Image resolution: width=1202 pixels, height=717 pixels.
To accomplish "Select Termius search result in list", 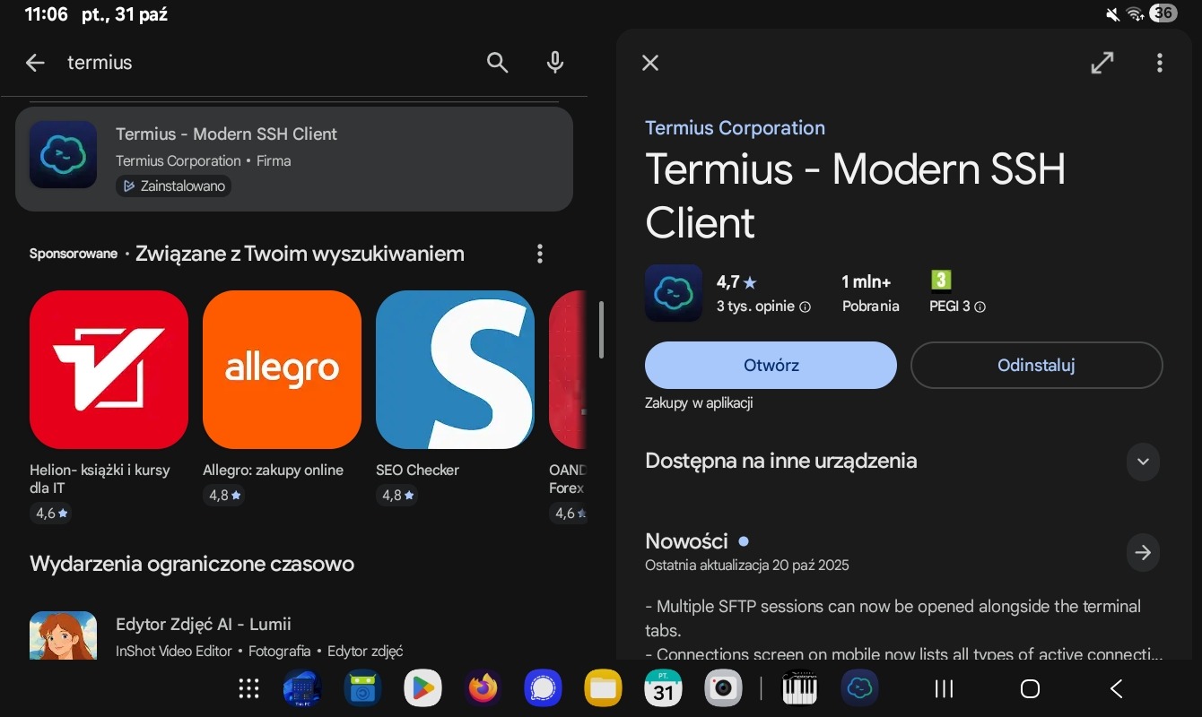I will tap(294, 160).
